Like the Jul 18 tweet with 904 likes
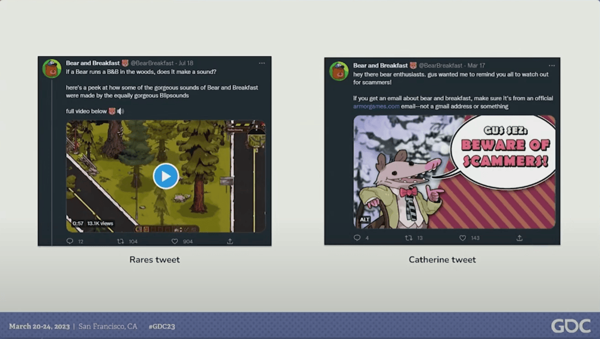Viewport: 600px width, 339px height. coord(174,241)
